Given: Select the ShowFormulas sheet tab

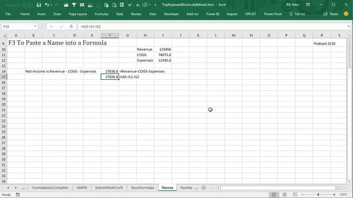Looking at the screenshot, I should 142,188.
